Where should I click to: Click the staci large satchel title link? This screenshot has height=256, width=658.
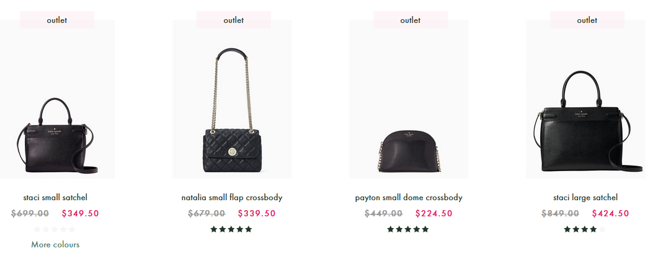click(x=585, y=197)
